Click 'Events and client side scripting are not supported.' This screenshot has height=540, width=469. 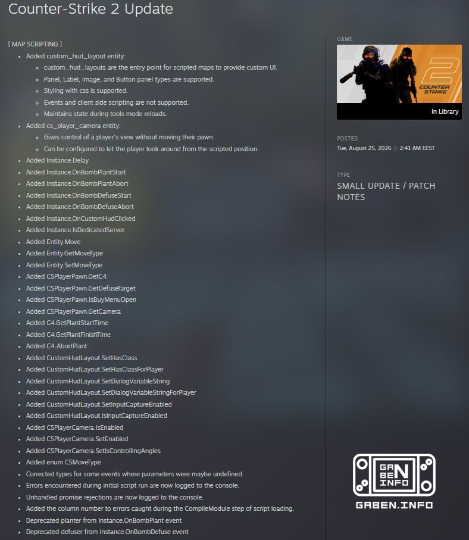(116, 102)
